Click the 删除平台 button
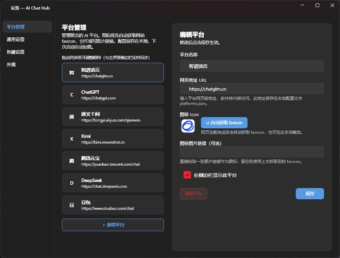The image size is (340, 258). [x=193, y=194]
